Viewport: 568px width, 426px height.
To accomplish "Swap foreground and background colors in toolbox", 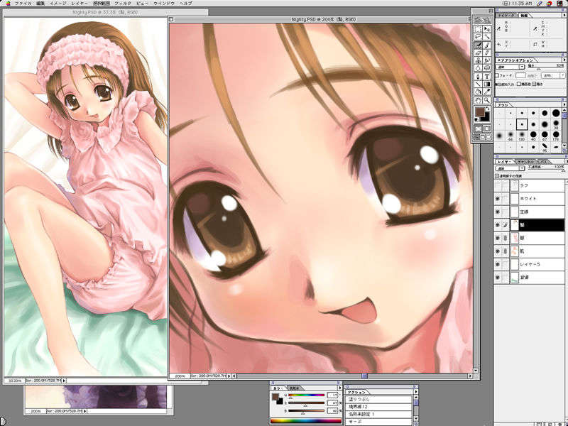I will (x=488, y=109).
